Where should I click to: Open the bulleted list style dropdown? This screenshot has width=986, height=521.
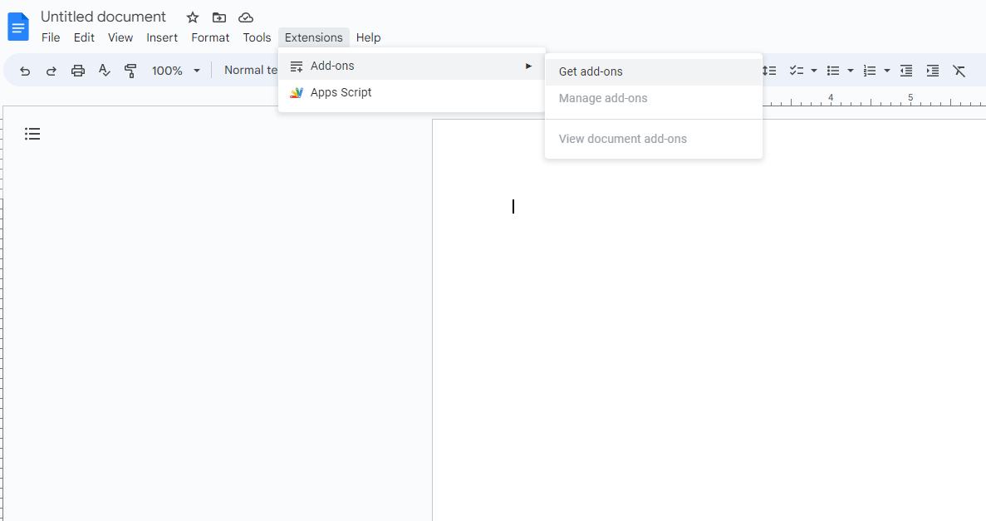pyautogui.click(x=849, y=71)
